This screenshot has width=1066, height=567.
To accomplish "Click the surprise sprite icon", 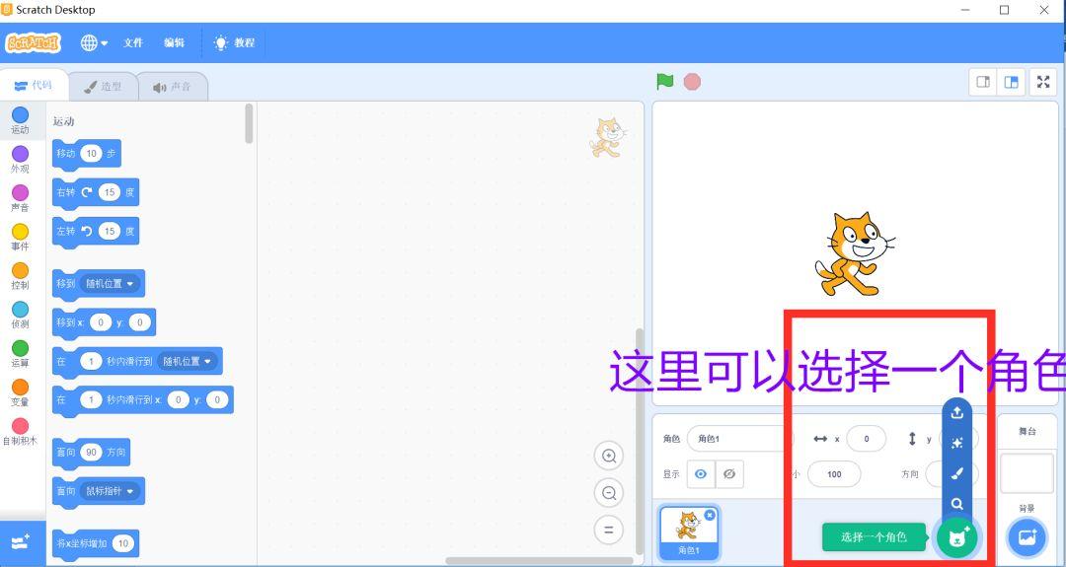I will pos(957,444).
